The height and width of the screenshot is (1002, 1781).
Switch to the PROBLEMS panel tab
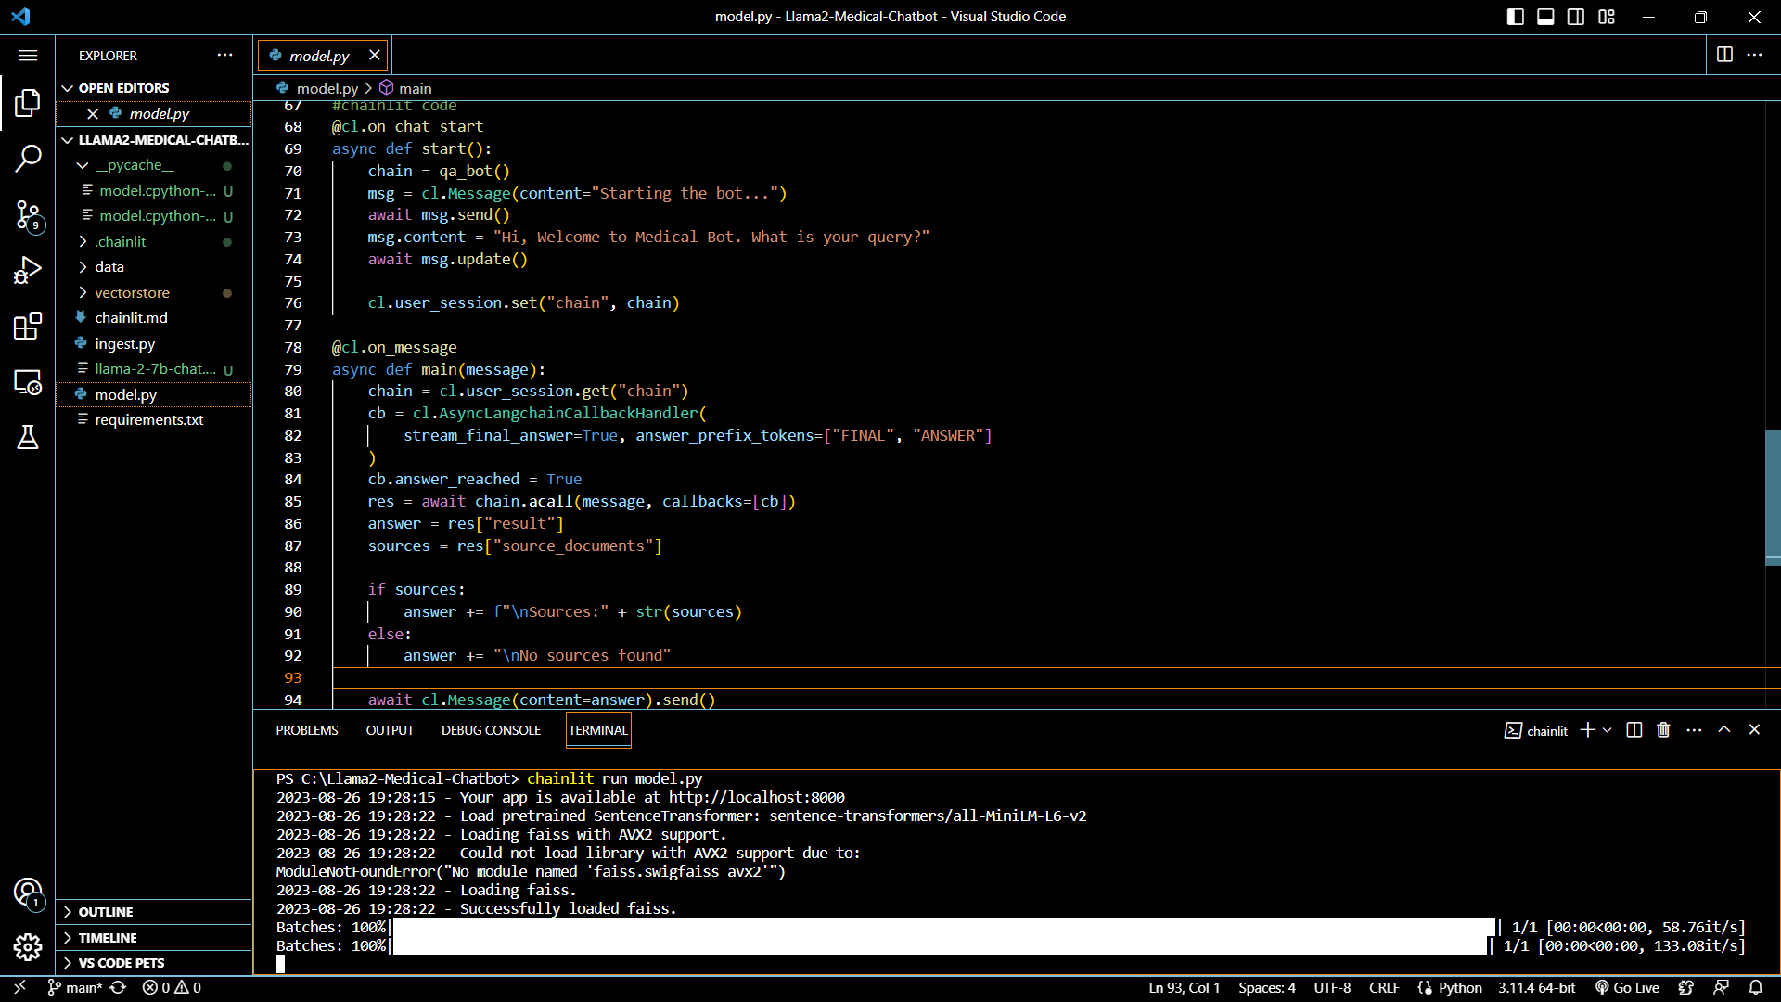pyautogui.click(x=307, y=730)
